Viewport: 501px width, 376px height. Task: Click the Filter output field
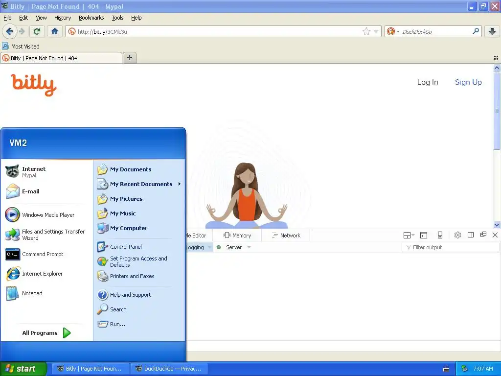click(450, 247)
